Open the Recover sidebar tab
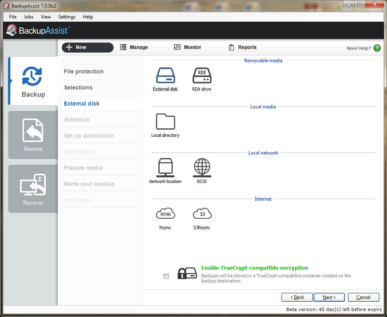 33,189
